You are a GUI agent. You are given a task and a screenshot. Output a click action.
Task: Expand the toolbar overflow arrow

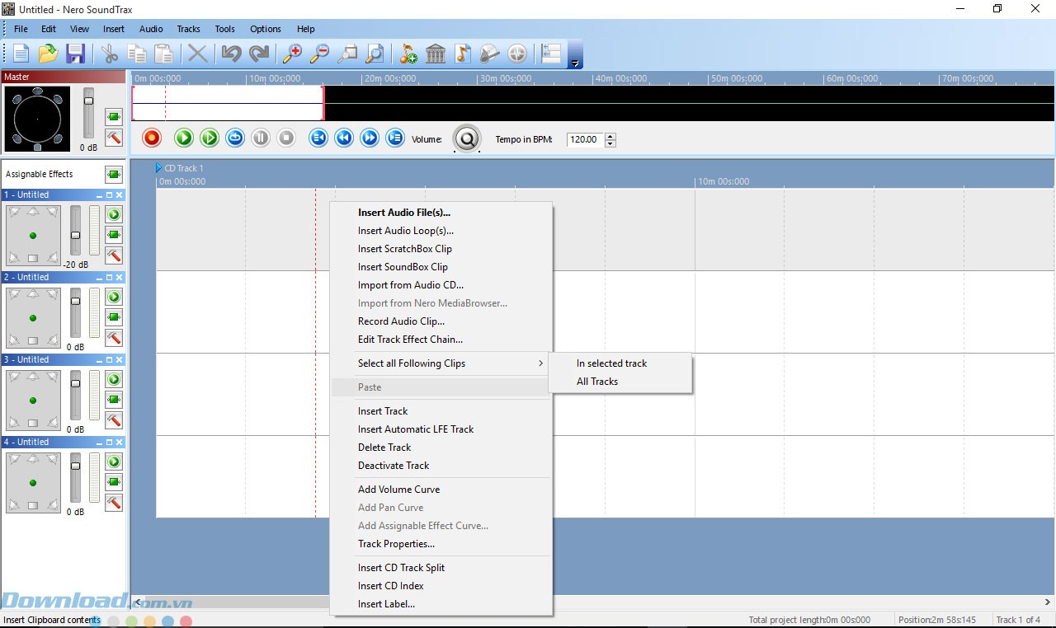pyautogui.click(x=575, y=63)
